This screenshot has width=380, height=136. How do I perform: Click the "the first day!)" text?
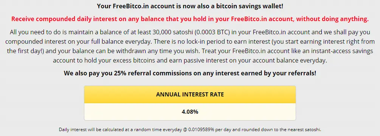click(x=25, y=51)
